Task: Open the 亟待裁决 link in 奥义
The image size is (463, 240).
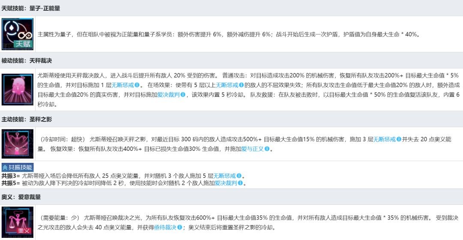Action: (165, 227)
